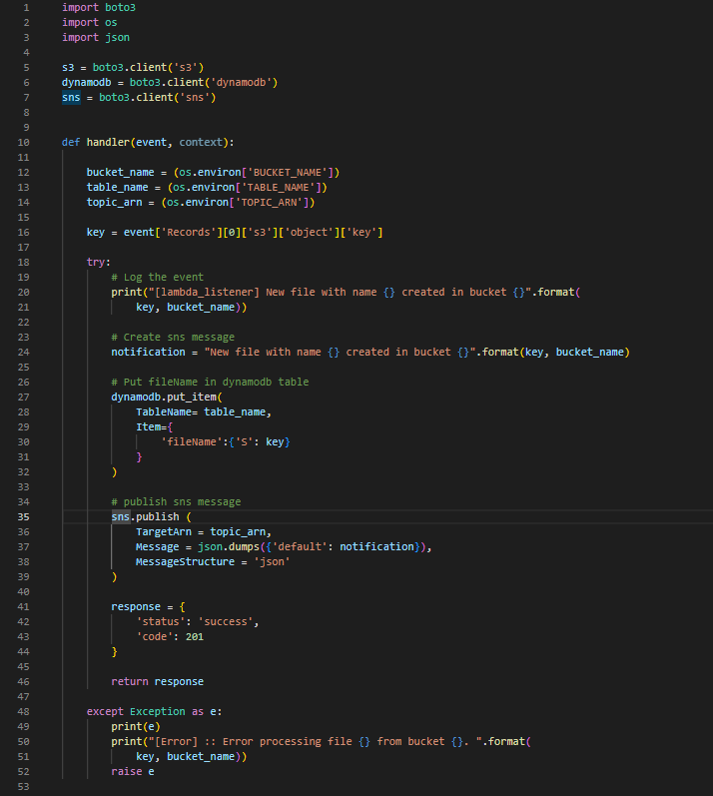The image size is (713, 796).
Task: Click "MessageStructure = 'json'" argument
Action: coord(213,561)
